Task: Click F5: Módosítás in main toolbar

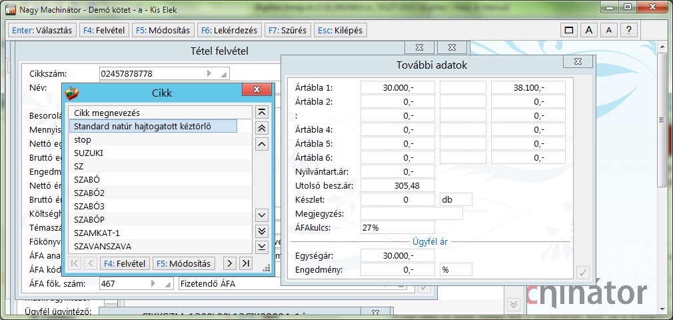Action: (163, 31)
